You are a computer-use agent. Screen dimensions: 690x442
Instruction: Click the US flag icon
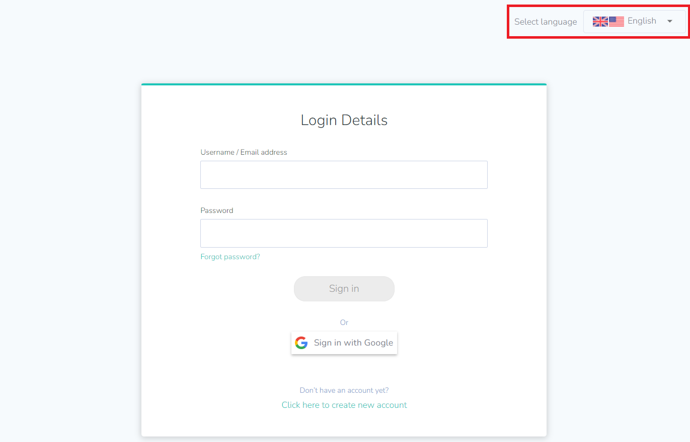click(x=617, y=22)
